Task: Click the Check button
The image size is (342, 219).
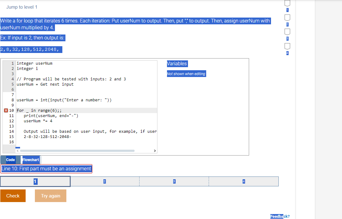Action: click(x=13, y=196)
